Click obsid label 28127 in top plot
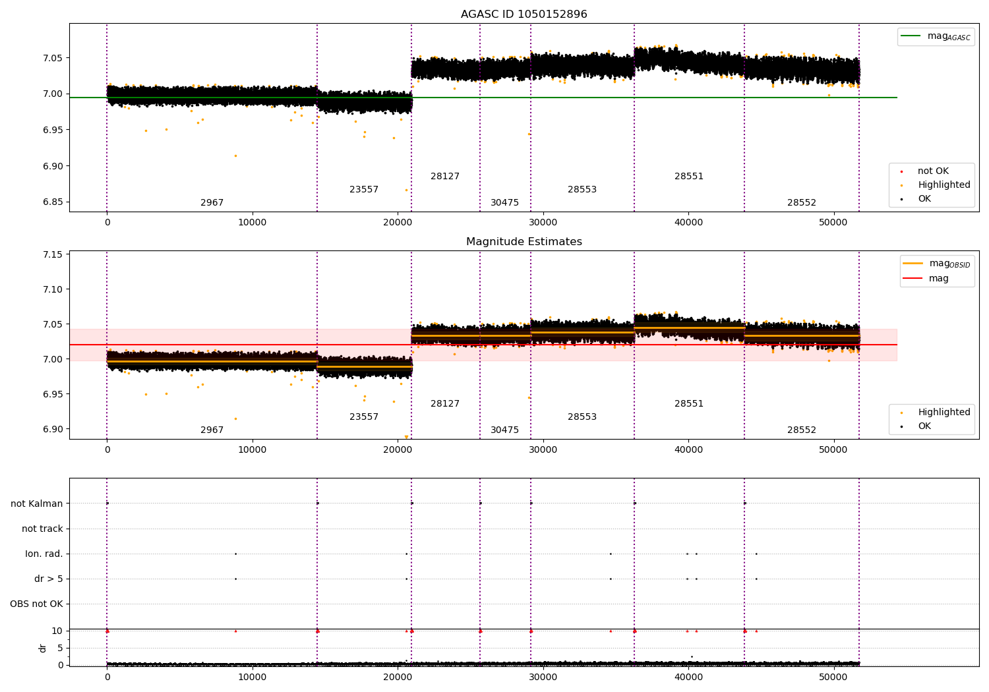Image resolution: width=989 pixels, height=692 pixels. click(445, 177)
